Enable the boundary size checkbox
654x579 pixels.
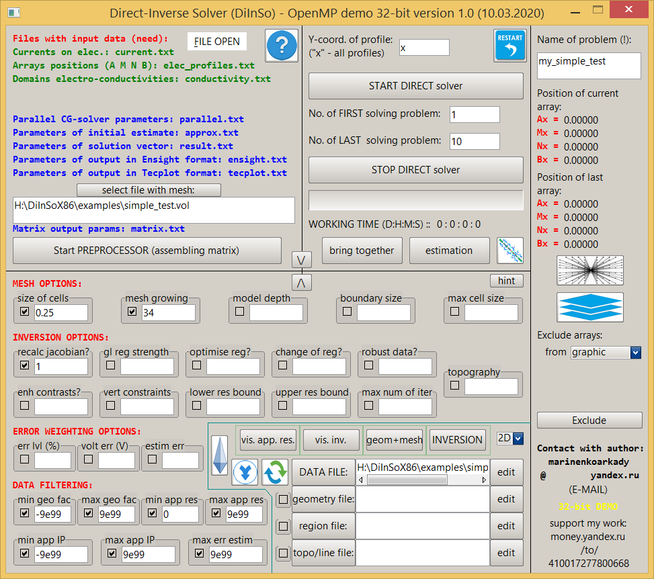click(347, 312)
